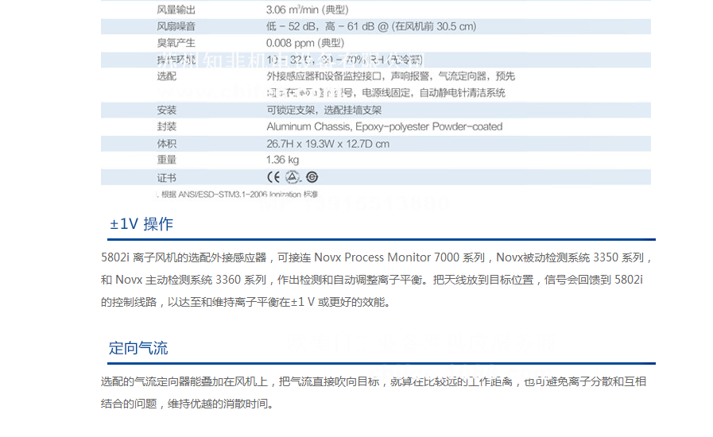Select the line starting 选配的气流定向器能叠加在风机上
The height and width of the screenshot is (437, 713).
374,381
